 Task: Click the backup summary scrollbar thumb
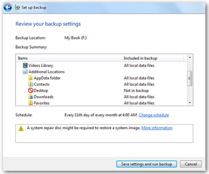point(190,78)
